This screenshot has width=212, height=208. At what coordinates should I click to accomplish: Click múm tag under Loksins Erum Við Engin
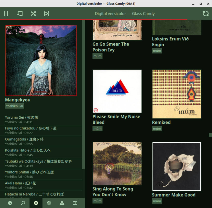[157, 51]
